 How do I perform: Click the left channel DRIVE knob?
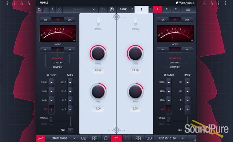click(x=98, y=53)
